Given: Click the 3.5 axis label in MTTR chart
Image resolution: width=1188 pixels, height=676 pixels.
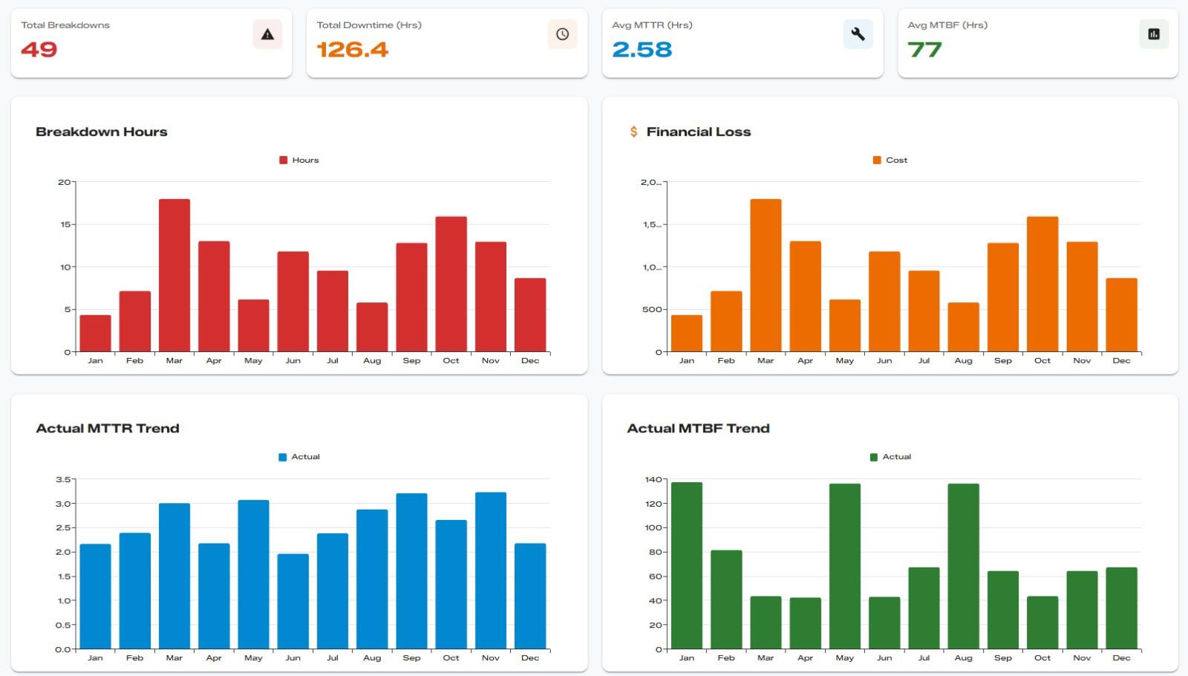Looking at the screenshot, I should click(x=63, y=480).
